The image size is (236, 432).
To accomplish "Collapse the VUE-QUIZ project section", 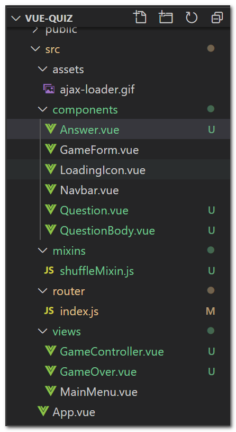I will point(16,19).
